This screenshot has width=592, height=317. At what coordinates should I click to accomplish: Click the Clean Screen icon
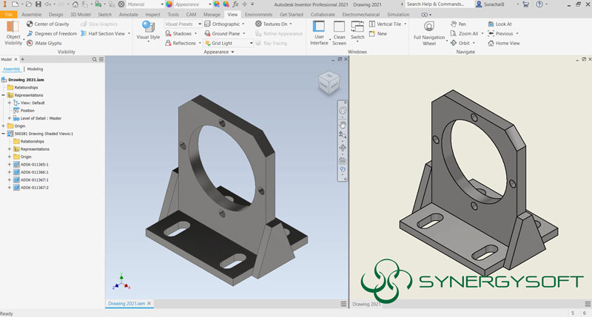[x=339, y=26]
